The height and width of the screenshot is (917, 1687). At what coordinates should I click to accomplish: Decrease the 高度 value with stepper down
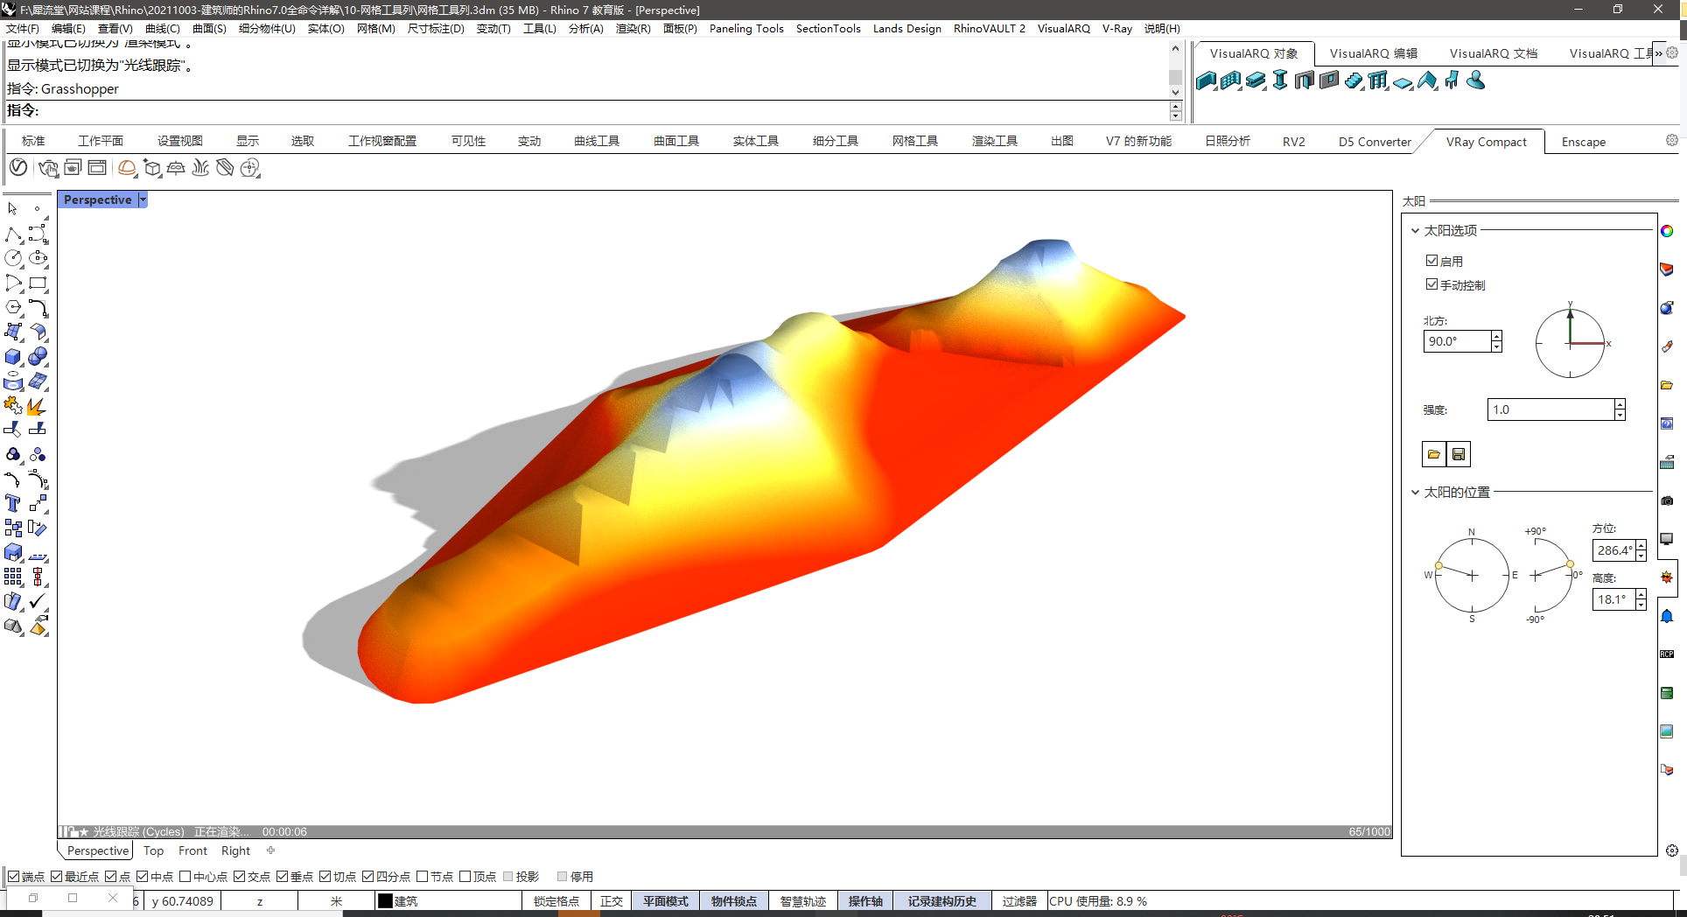coord(1641,605)
